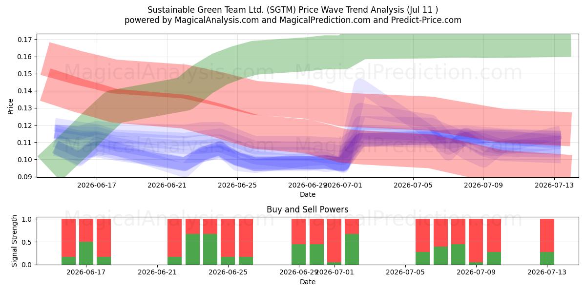Screen dimensions: 586x293
Task: Click the 0.11 price tick label
Action: coord(25,143)
